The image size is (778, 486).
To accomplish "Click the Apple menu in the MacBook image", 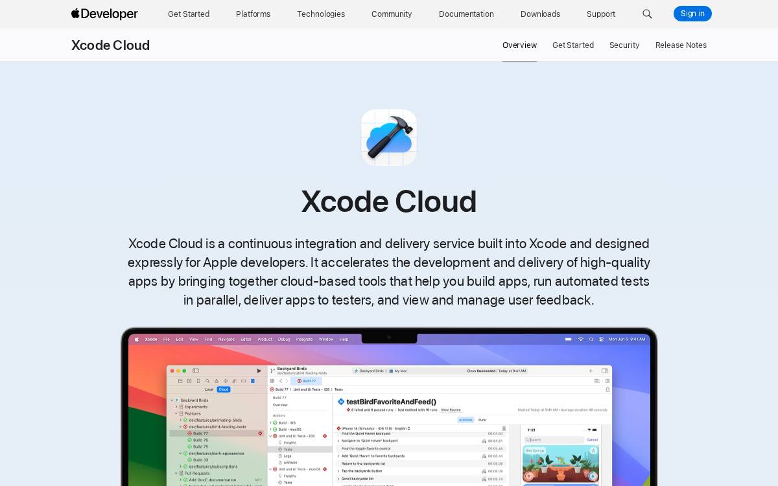I will click(137, 339).
